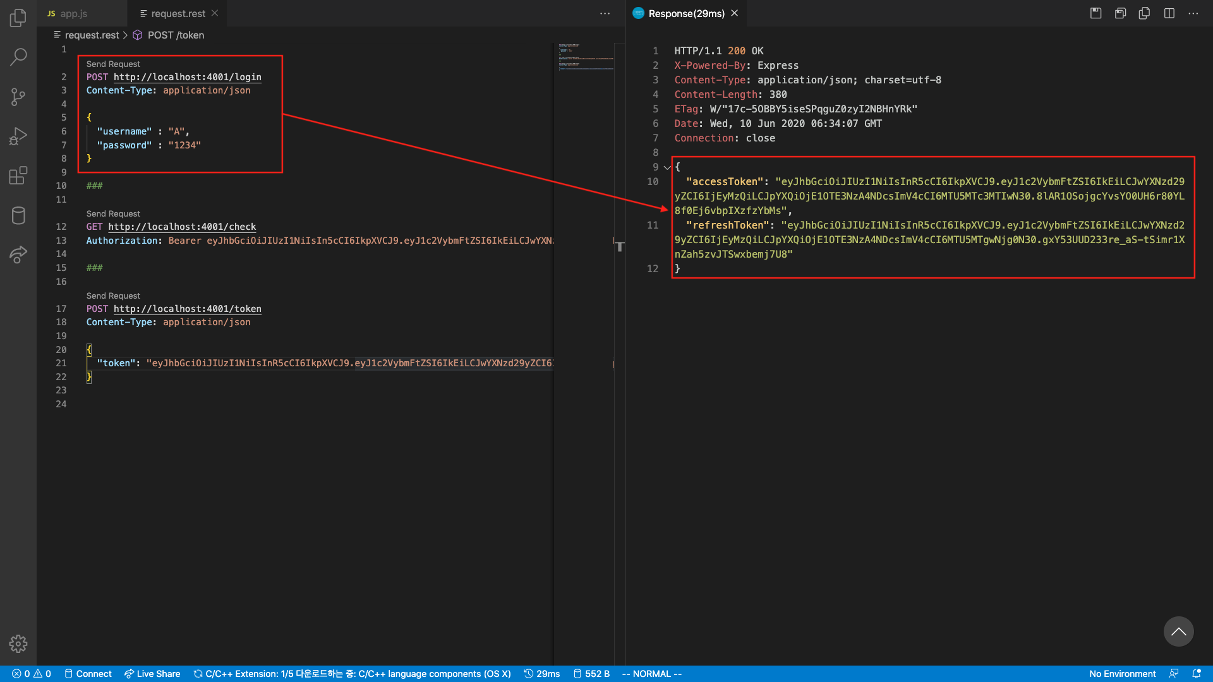Open response panel More Actions ellipsis
Screen dimensions: 1213x682
(x=1193, y=13)
